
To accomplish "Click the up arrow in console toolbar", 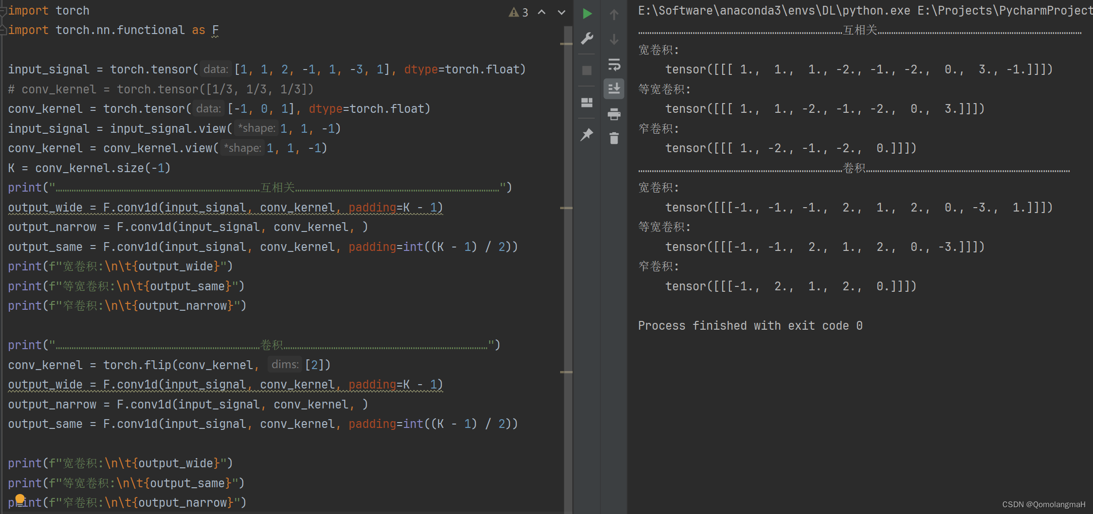I will (614, 15).
